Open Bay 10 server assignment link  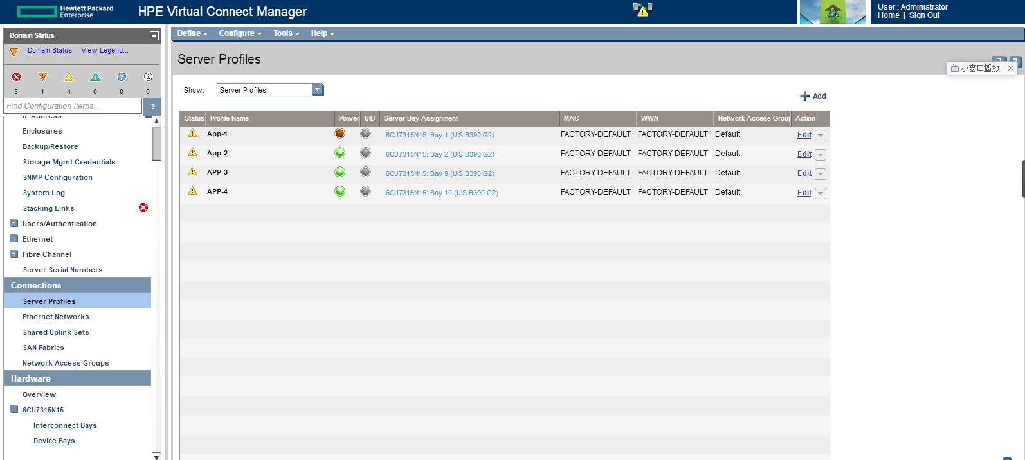tap(442, 193)
